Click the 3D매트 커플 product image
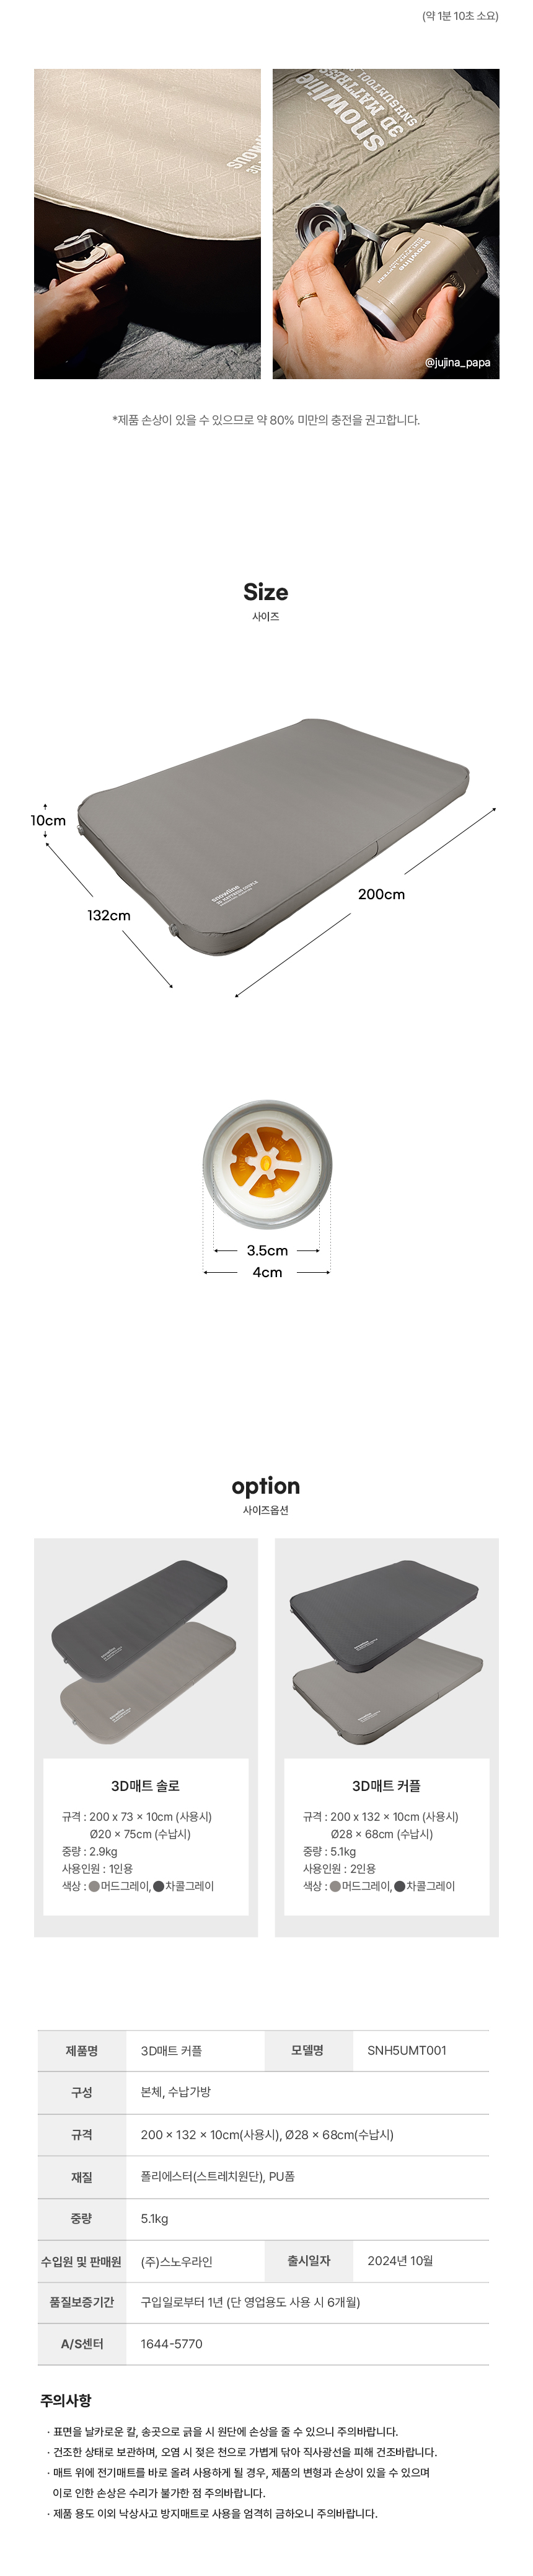The image size is (533, 2576). 386,1650
